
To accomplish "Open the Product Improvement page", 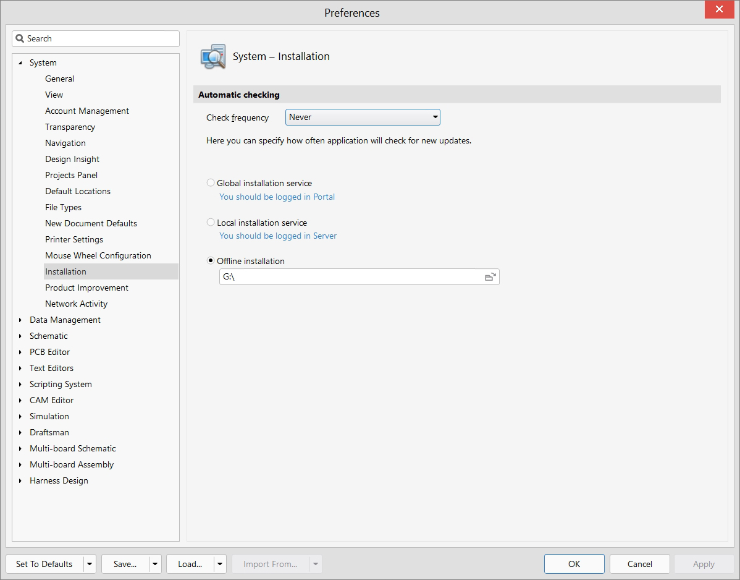I will tap(87, 287).
